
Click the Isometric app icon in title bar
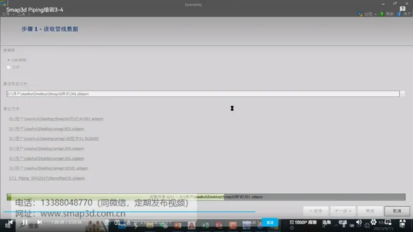pos(3,3)
